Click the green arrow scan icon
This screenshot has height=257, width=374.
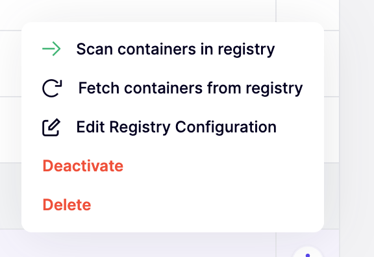51,49
